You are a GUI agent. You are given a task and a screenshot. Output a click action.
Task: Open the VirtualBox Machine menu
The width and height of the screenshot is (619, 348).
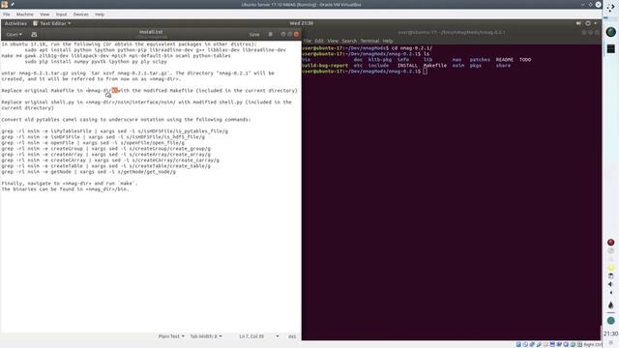25,14
